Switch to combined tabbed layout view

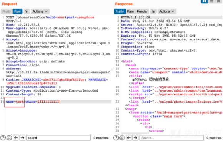pyautogui.click(x=219, y=2)
